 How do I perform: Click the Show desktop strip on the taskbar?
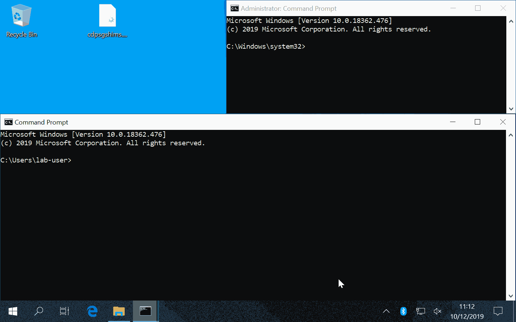[x=515, y=311]
